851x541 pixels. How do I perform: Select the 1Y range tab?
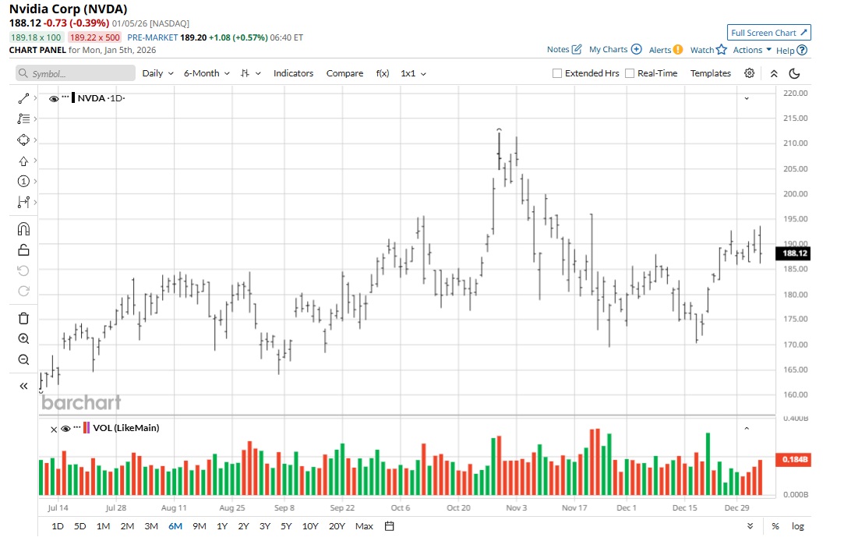click(x=222, y=526)
